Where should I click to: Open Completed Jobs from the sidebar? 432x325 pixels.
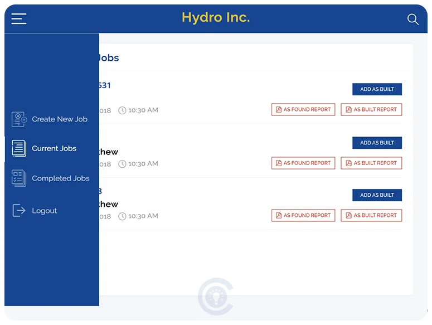pyautogui.click(x=60, y=178)
